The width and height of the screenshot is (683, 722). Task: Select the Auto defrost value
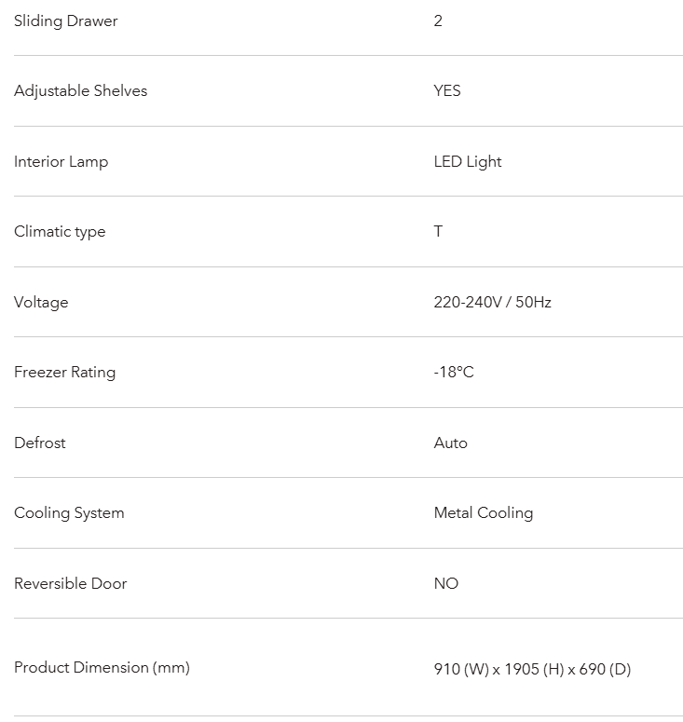[x=450, y=443]
